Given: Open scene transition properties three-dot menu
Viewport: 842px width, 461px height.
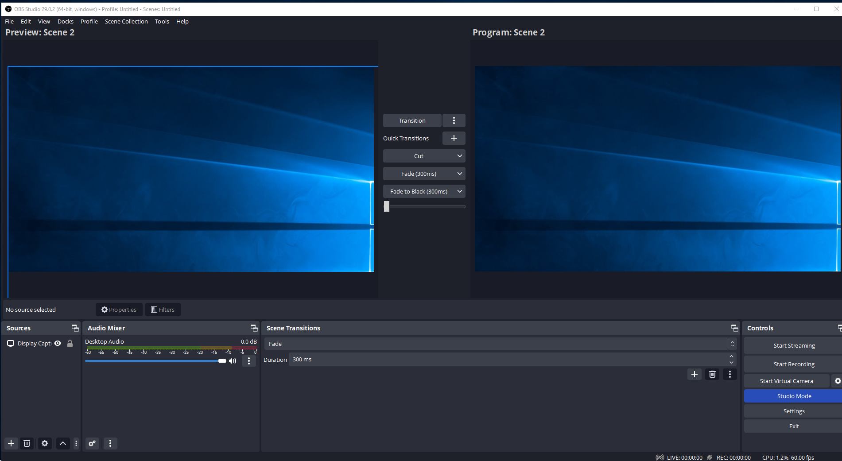Looking at the screenshot, I should tap(730, 374).
